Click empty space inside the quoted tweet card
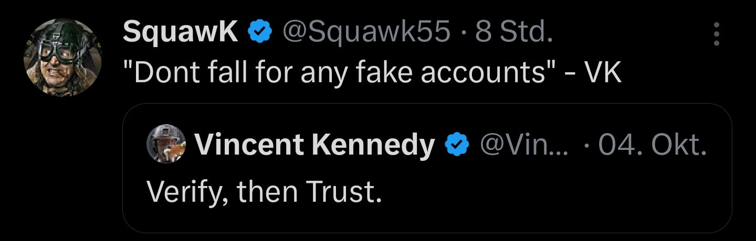Viewport: 756px width, 241px height. pos(551,199)
